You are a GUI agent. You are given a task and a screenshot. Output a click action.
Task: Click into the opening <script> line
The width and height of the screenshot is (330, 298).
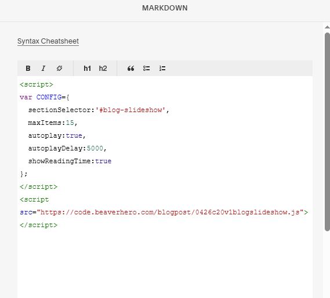pos(37,84)
